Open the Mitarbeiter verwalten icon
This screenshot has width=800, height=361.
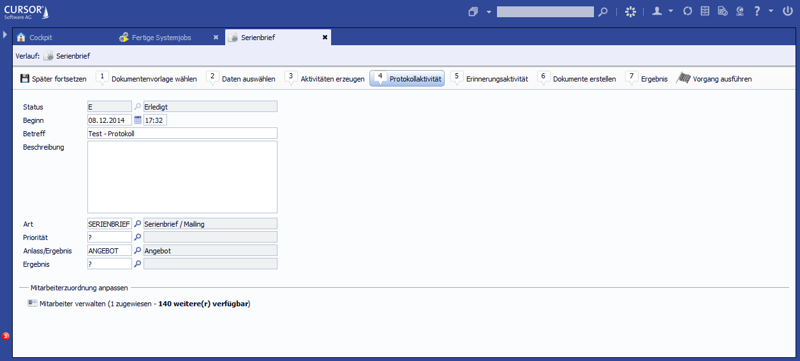33,304
